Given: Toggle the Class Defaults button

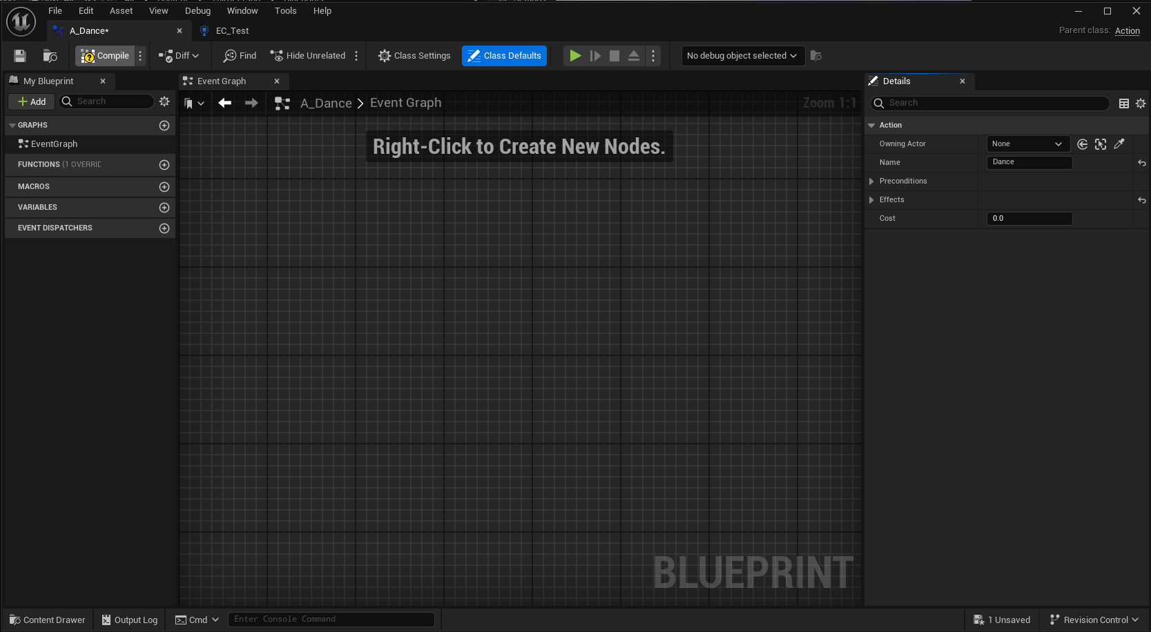Looking at the screenshot, I should click(504, 56).
